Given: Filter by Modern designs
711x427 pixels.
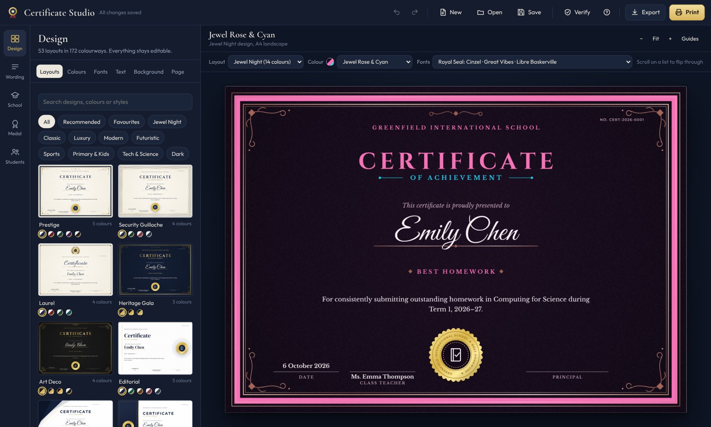Looking at the screenshot, I should (113, 138).
